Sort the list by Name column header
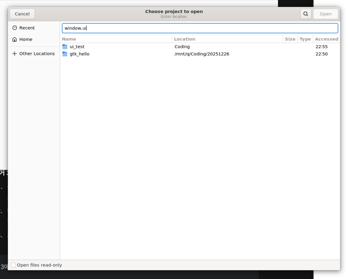The height and width of the screenshot is (279, 348). [69, 39]
